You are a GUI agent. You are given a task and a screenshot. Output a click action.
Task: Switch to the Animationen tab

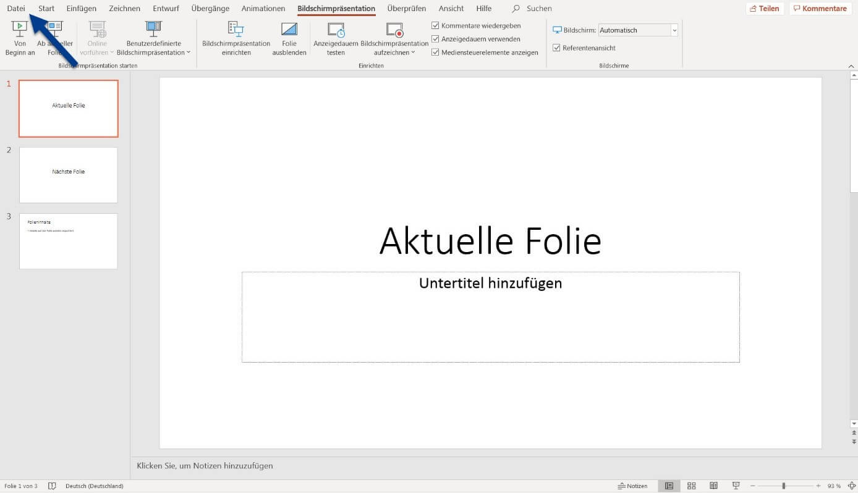point(263,9)
